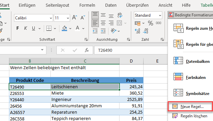This screenshot has height=121, width=213.
Task: Click Bedingte Formatierung button
Action: tap(190, 15)
